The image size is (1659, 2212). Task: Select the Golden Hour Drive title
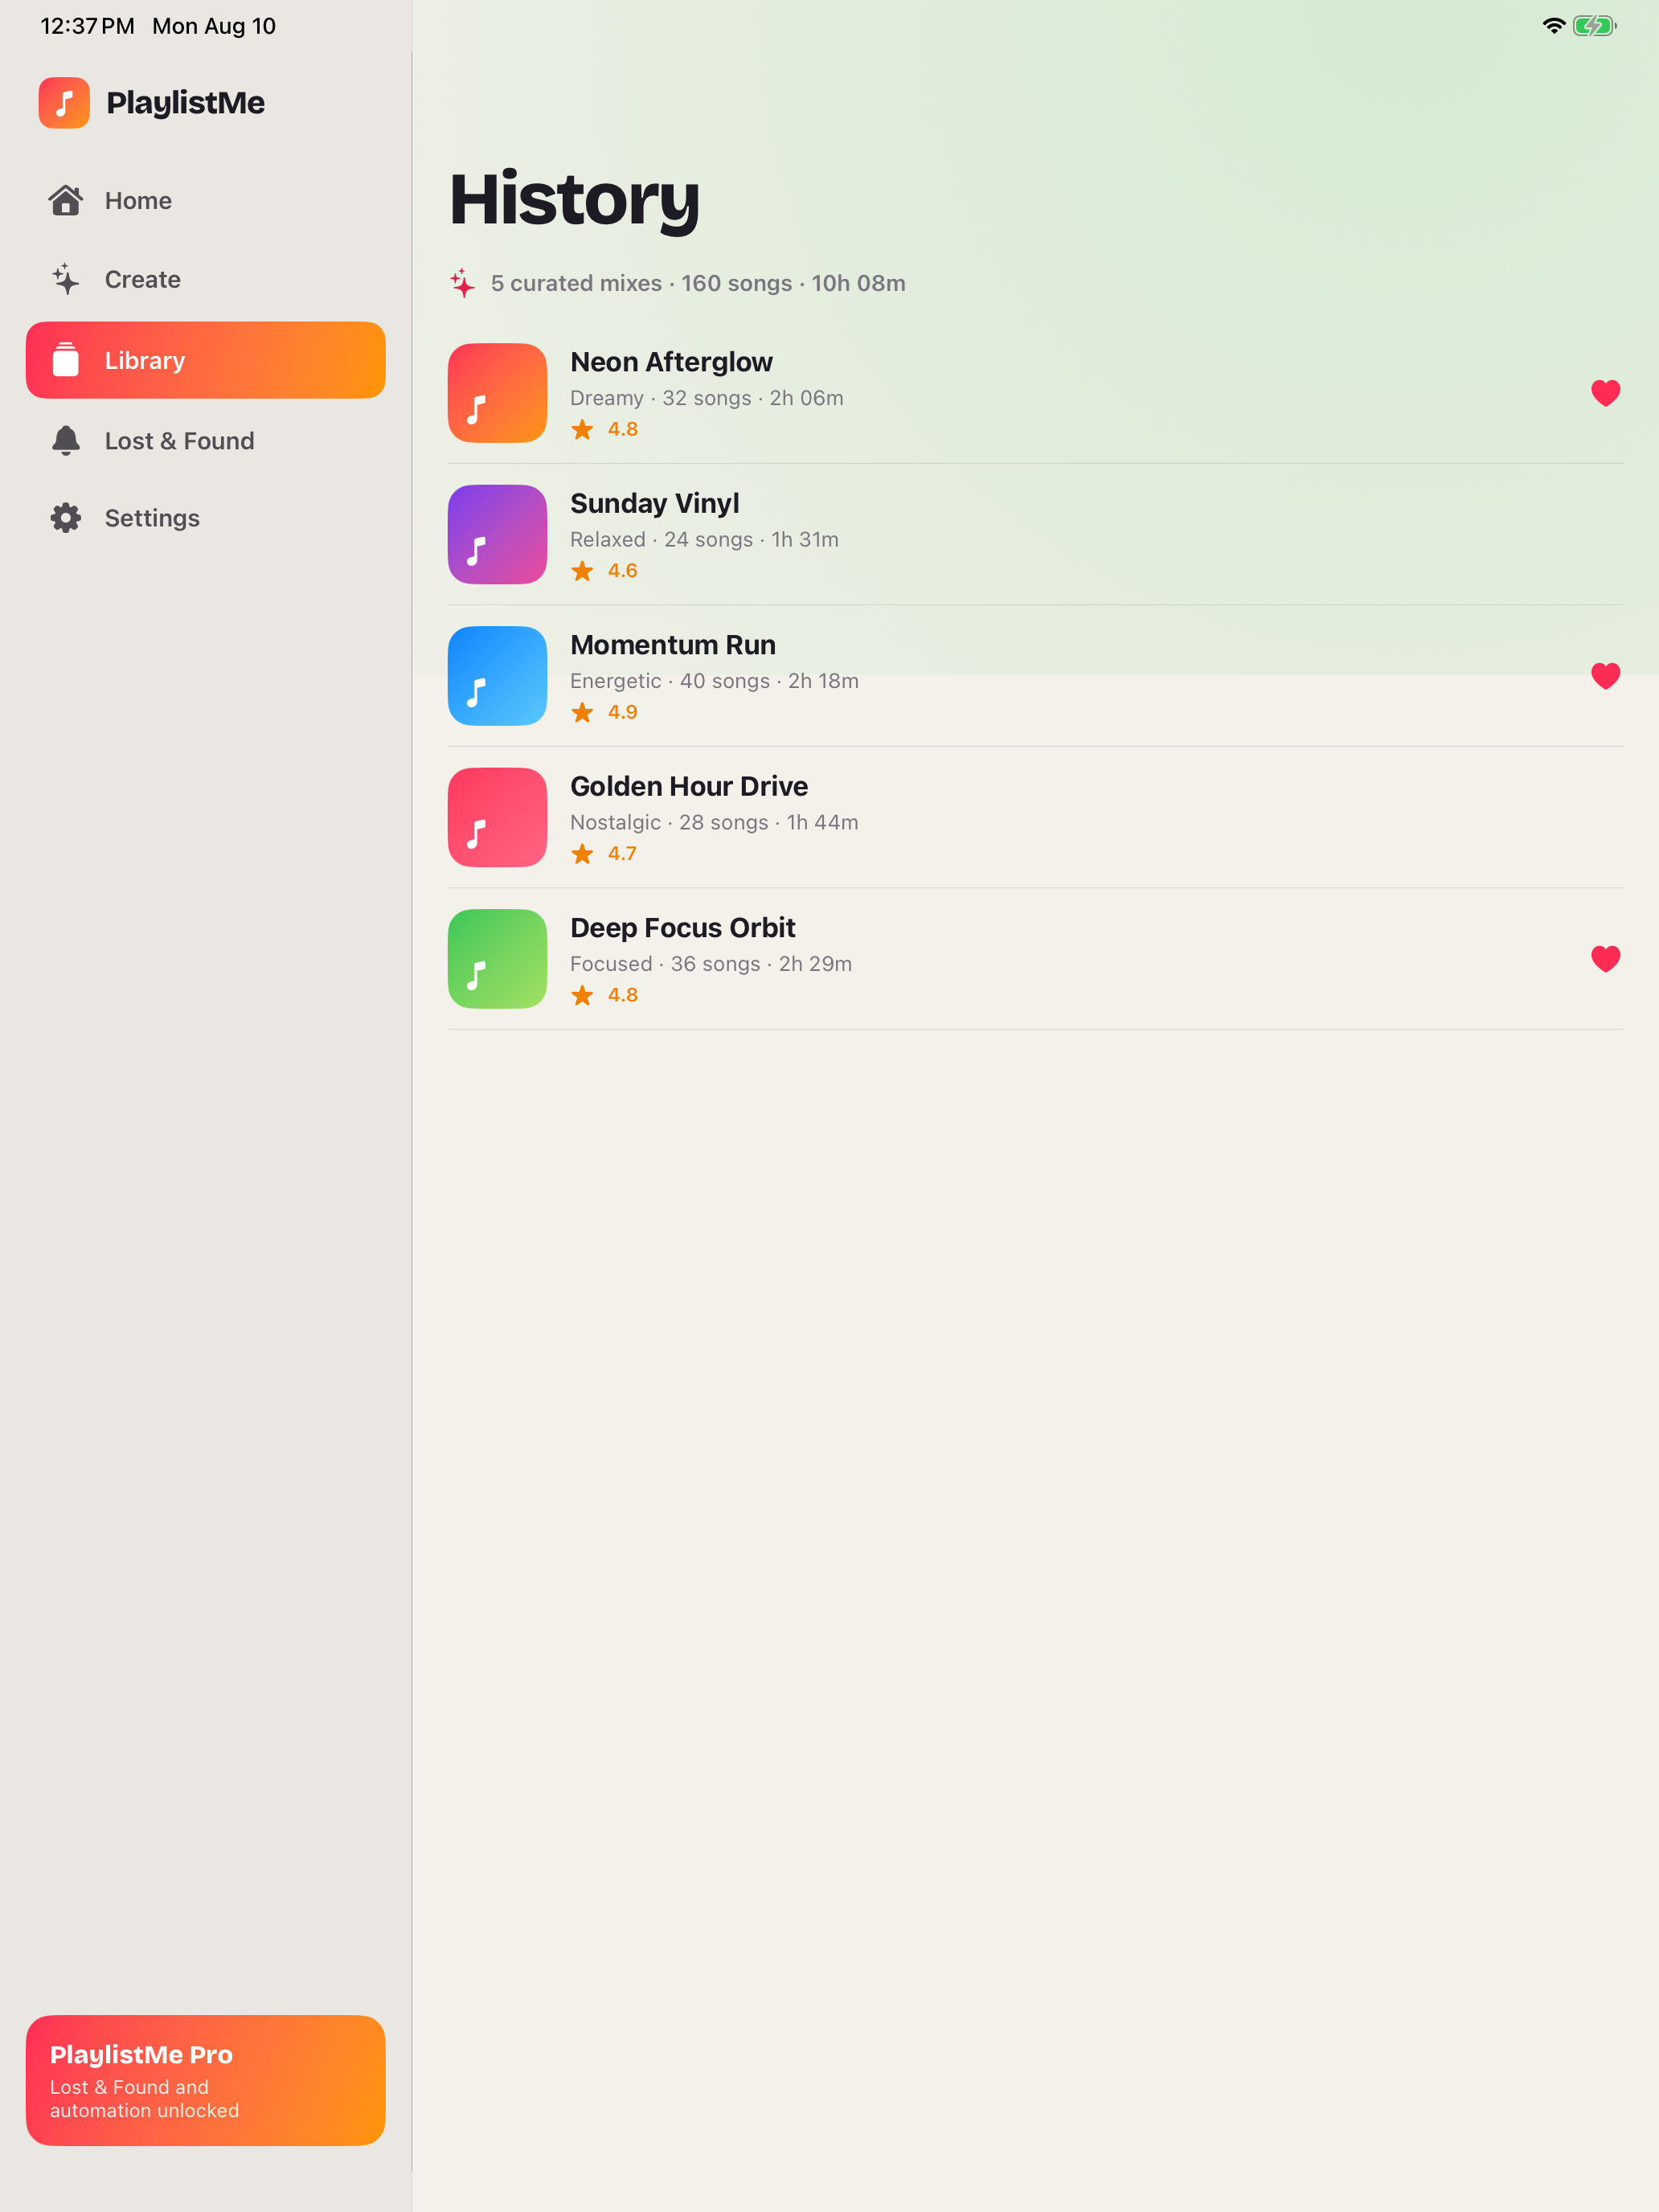pos(689,786)
